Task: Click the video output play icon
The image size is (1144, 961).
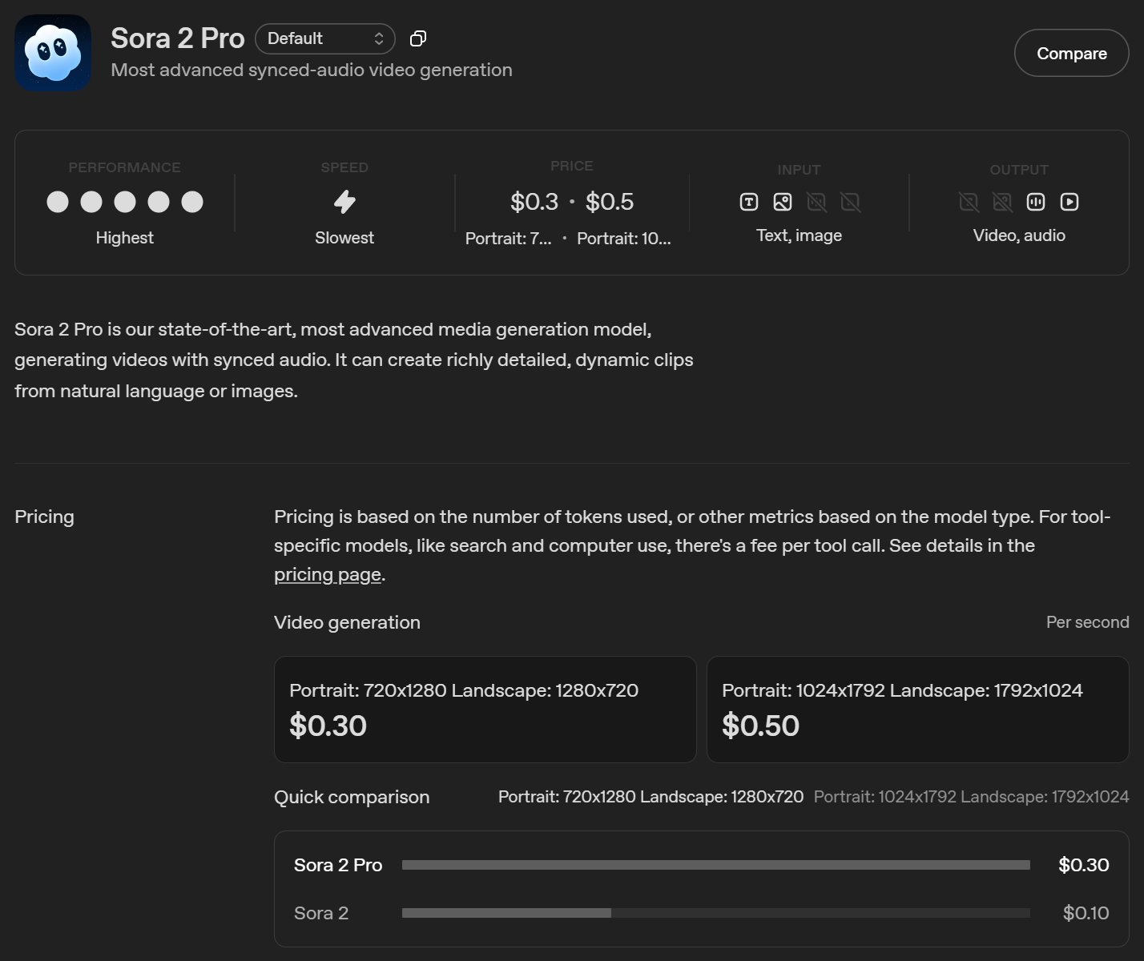Action: 1069,202
